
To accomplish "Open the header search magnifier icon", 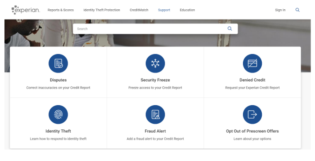I will pyautogui.click(x=298, y=10).
